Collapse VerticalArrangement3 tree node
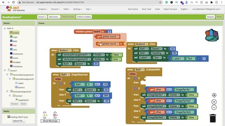The image size is (225, 126). (x=10, y=78)
